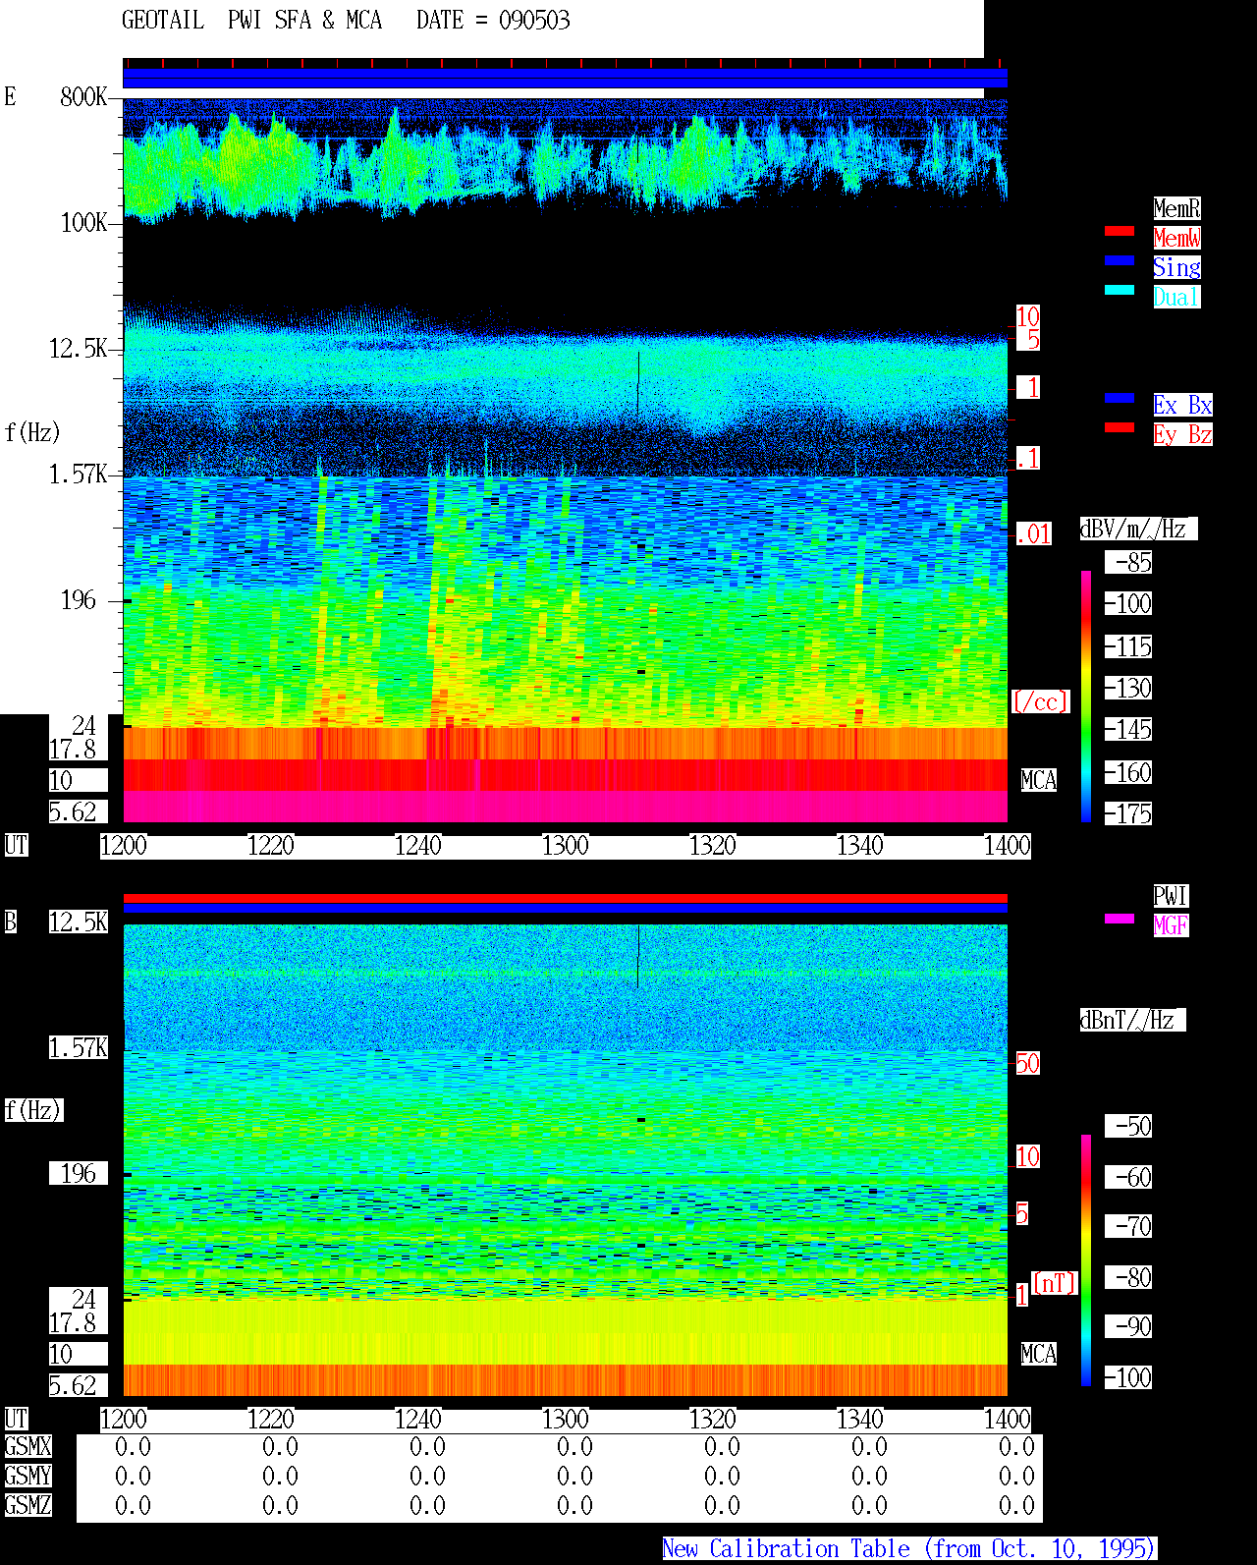Viewport: 1257px width, 1565px height.
Task: Click the dBnT/√Hz color scale bar
Action: point(1086,1260)
